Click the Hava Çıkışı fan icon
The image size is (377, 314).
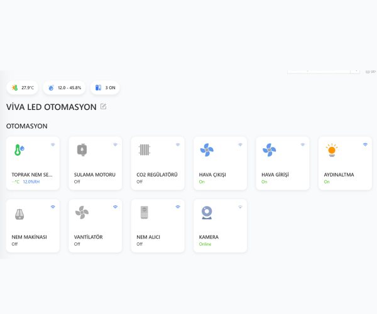click(207, 150)
